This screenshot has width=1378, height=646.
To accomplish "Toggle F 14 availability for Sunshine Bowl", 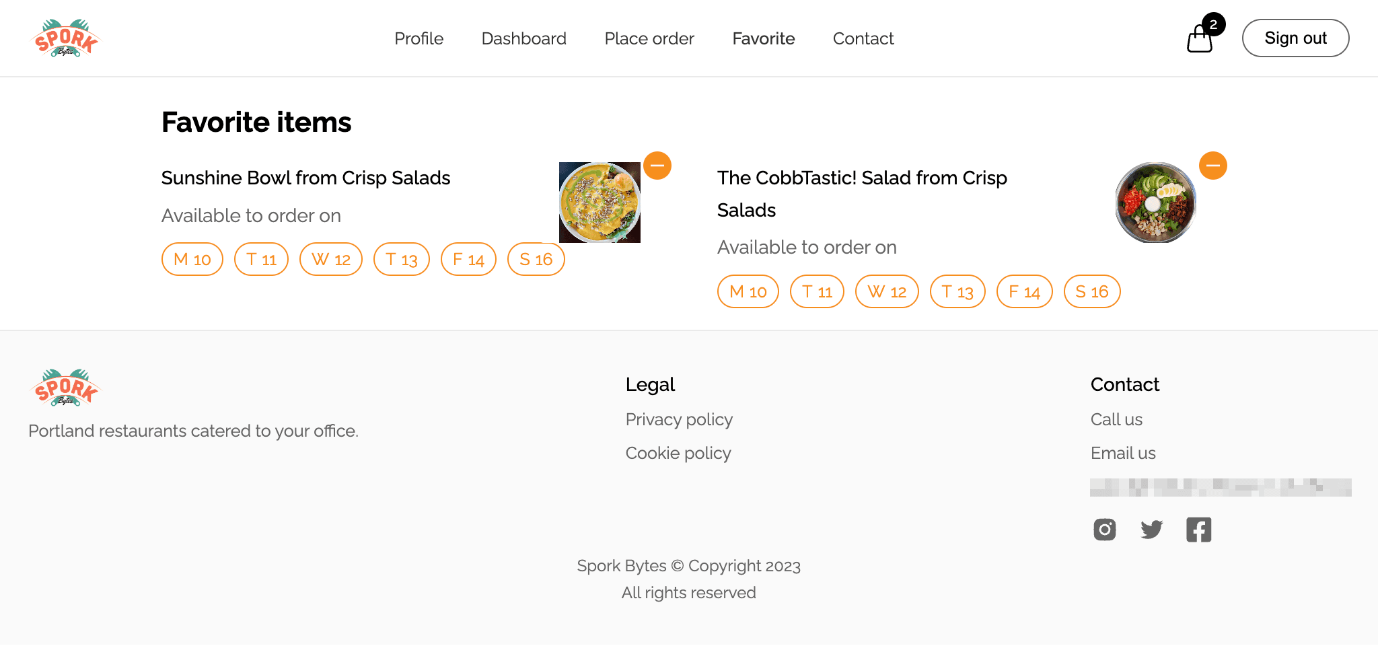I will [468, 258].
